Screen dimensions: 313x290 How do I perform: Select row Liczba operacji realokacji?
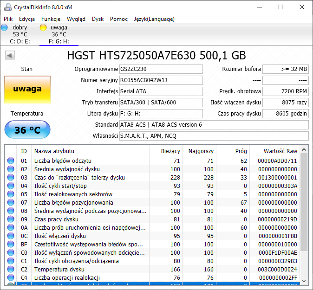pos(152,277)
